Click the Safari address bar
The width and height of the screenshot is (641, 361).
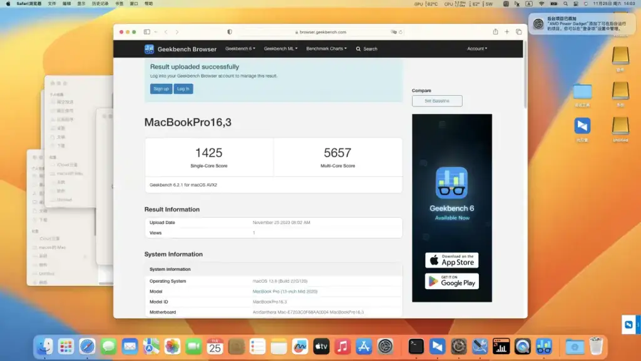pos(320,32)
